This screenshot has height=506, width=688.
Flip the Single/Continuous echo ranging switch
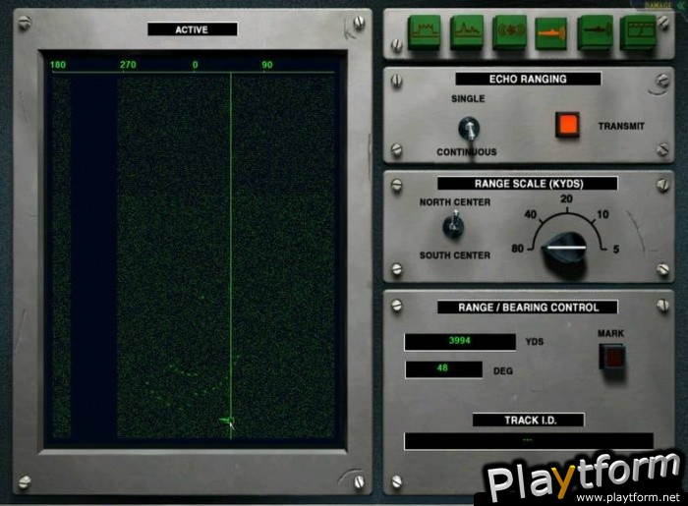tap(470, 127)
